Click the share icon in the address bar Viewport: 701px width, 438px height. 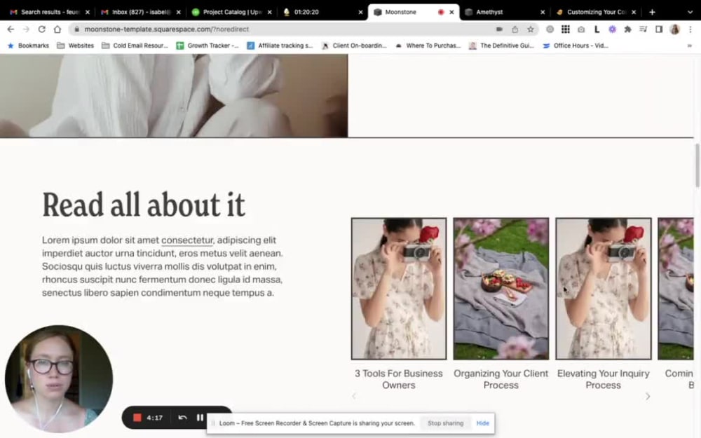[515, 30]
